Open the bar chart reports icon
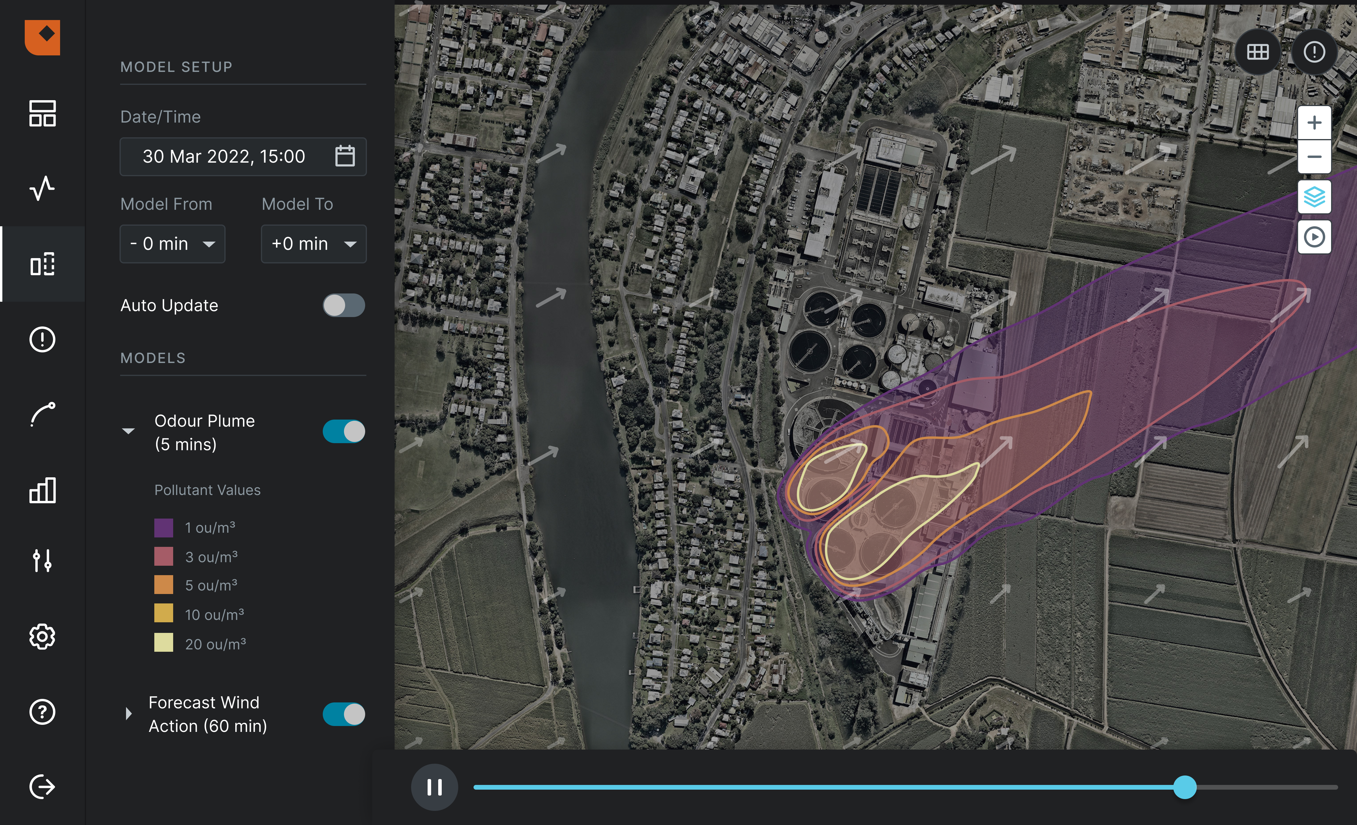1357x825 pixels. pyautogui.click(x=42, y=490)
